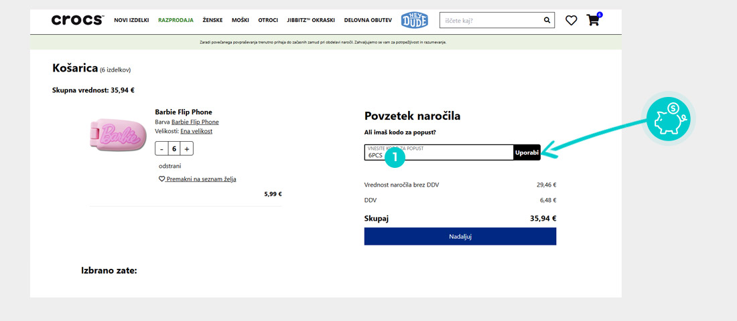Screen dimensions: 737x321
Task: Click the odstrani remove link
Action: click(170, 166)
